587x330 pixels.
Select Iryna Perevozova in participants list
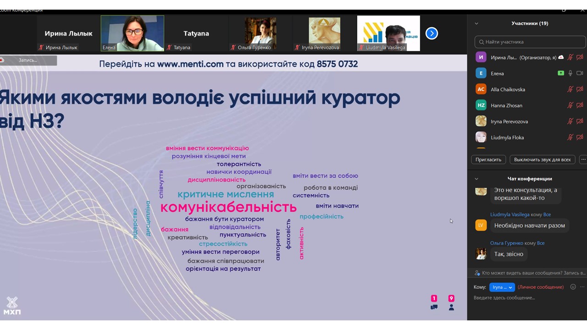[x=509, y=121]
